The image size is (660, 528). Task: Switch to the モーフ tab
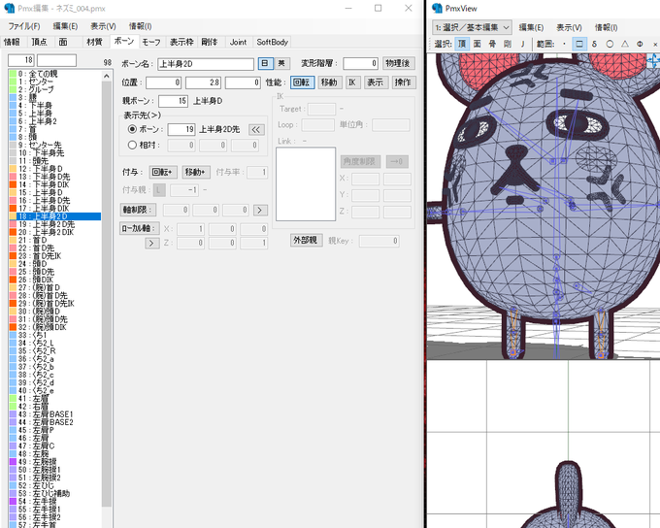tap(151, 42)
